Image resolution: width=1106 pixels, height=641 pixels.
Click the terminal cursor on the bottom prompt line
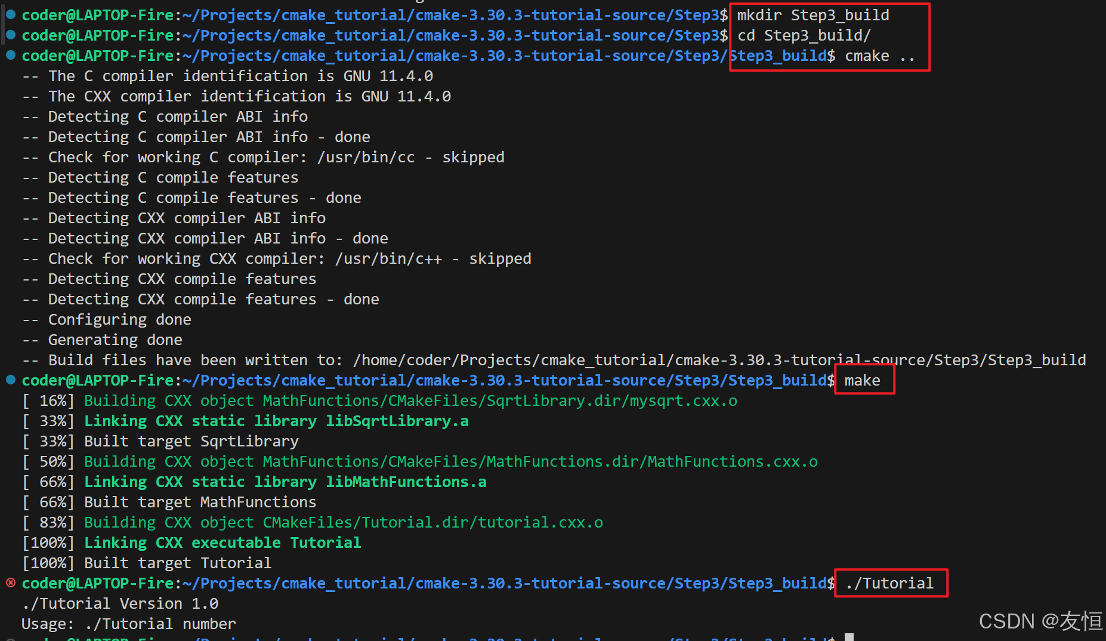[849, 637]
